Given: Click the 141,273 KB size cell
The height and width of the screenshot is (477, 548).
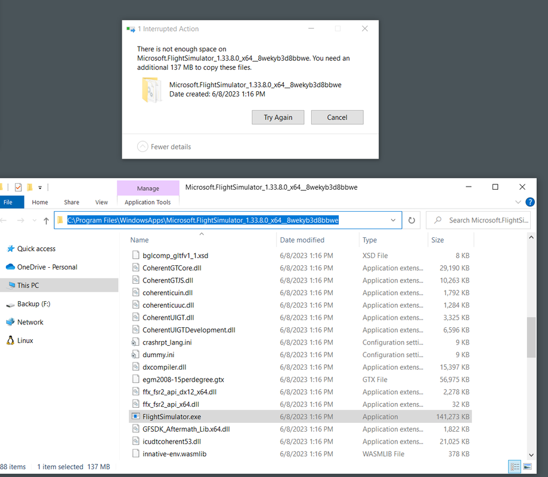Looking at the screenshot, I should [x=453, y=417].
